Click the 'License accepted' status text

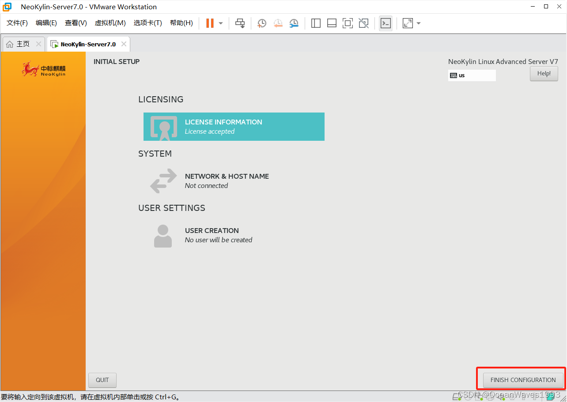click(x=210, y=131)
